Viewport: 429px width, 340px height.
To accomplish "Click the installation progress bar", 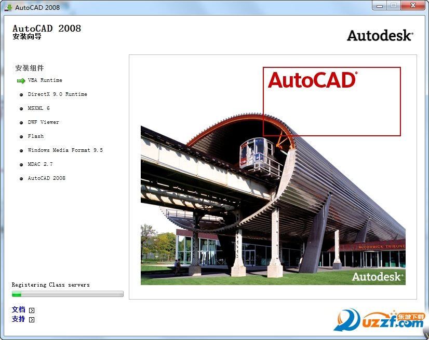I will coord(68,294).
